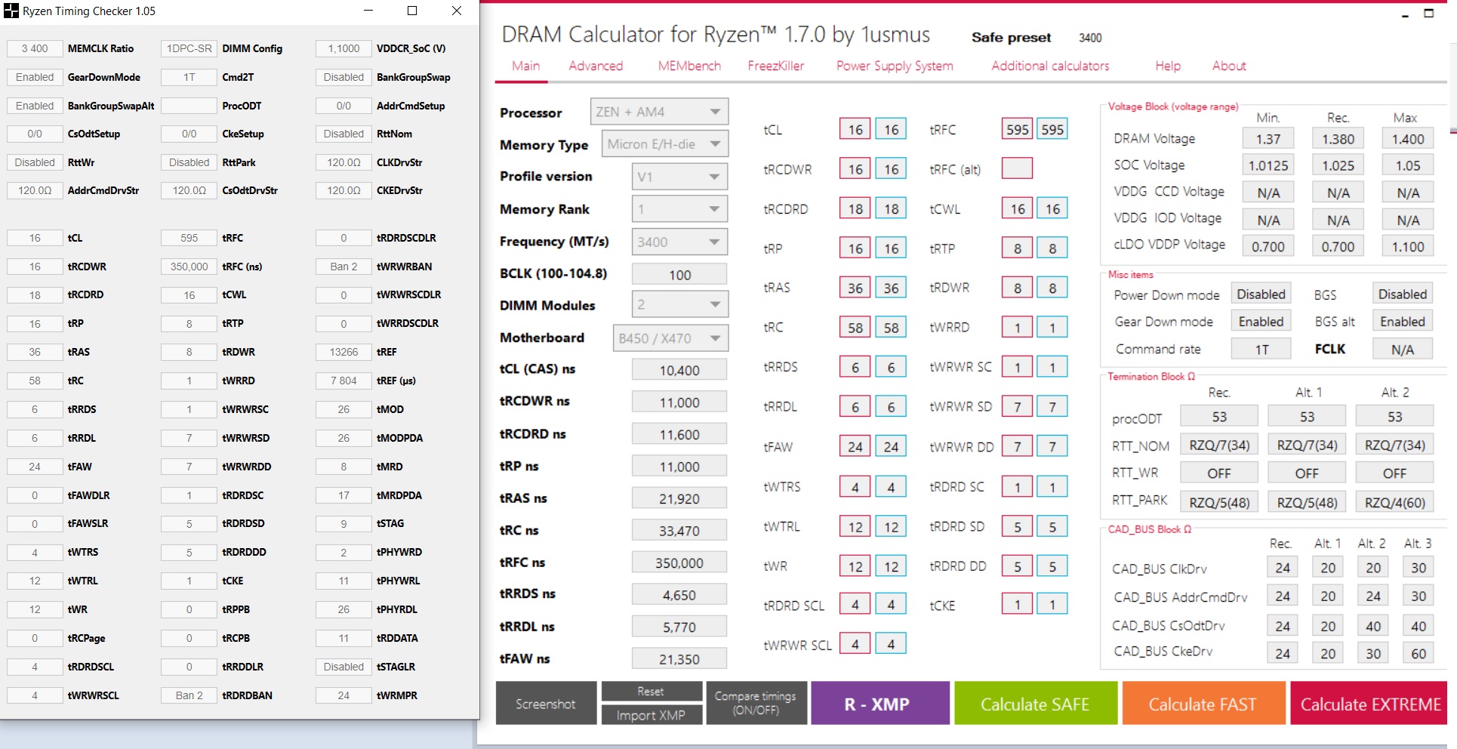Open the Frequency (MT/s) dropdown
The width and height of the screenshot is (1457, 749).
[x=679, y=242]
